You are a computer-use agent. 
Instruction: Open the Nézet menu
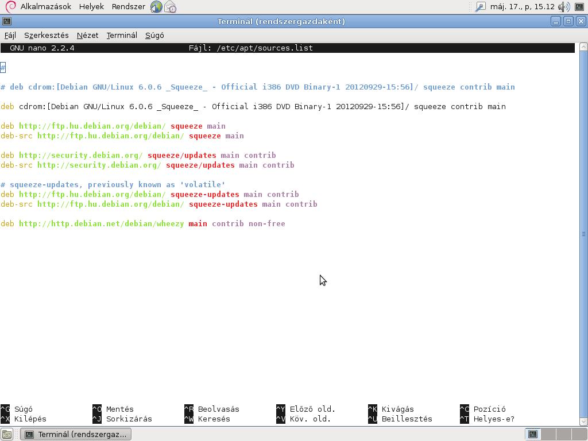tap(87, 35)
